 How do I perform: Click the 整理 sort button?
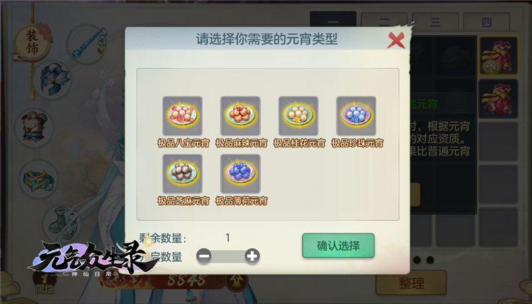point(411,283)
